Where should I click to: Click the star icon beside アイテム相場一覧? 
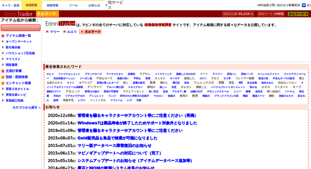pos(3,36)
